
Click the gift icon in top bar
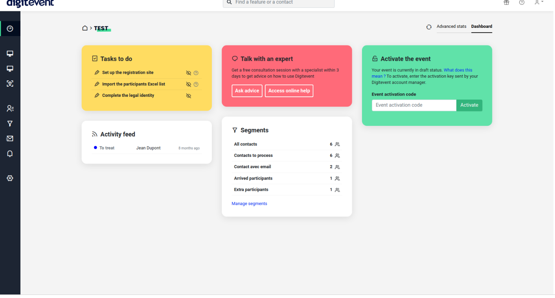click(x=506, y=2)
